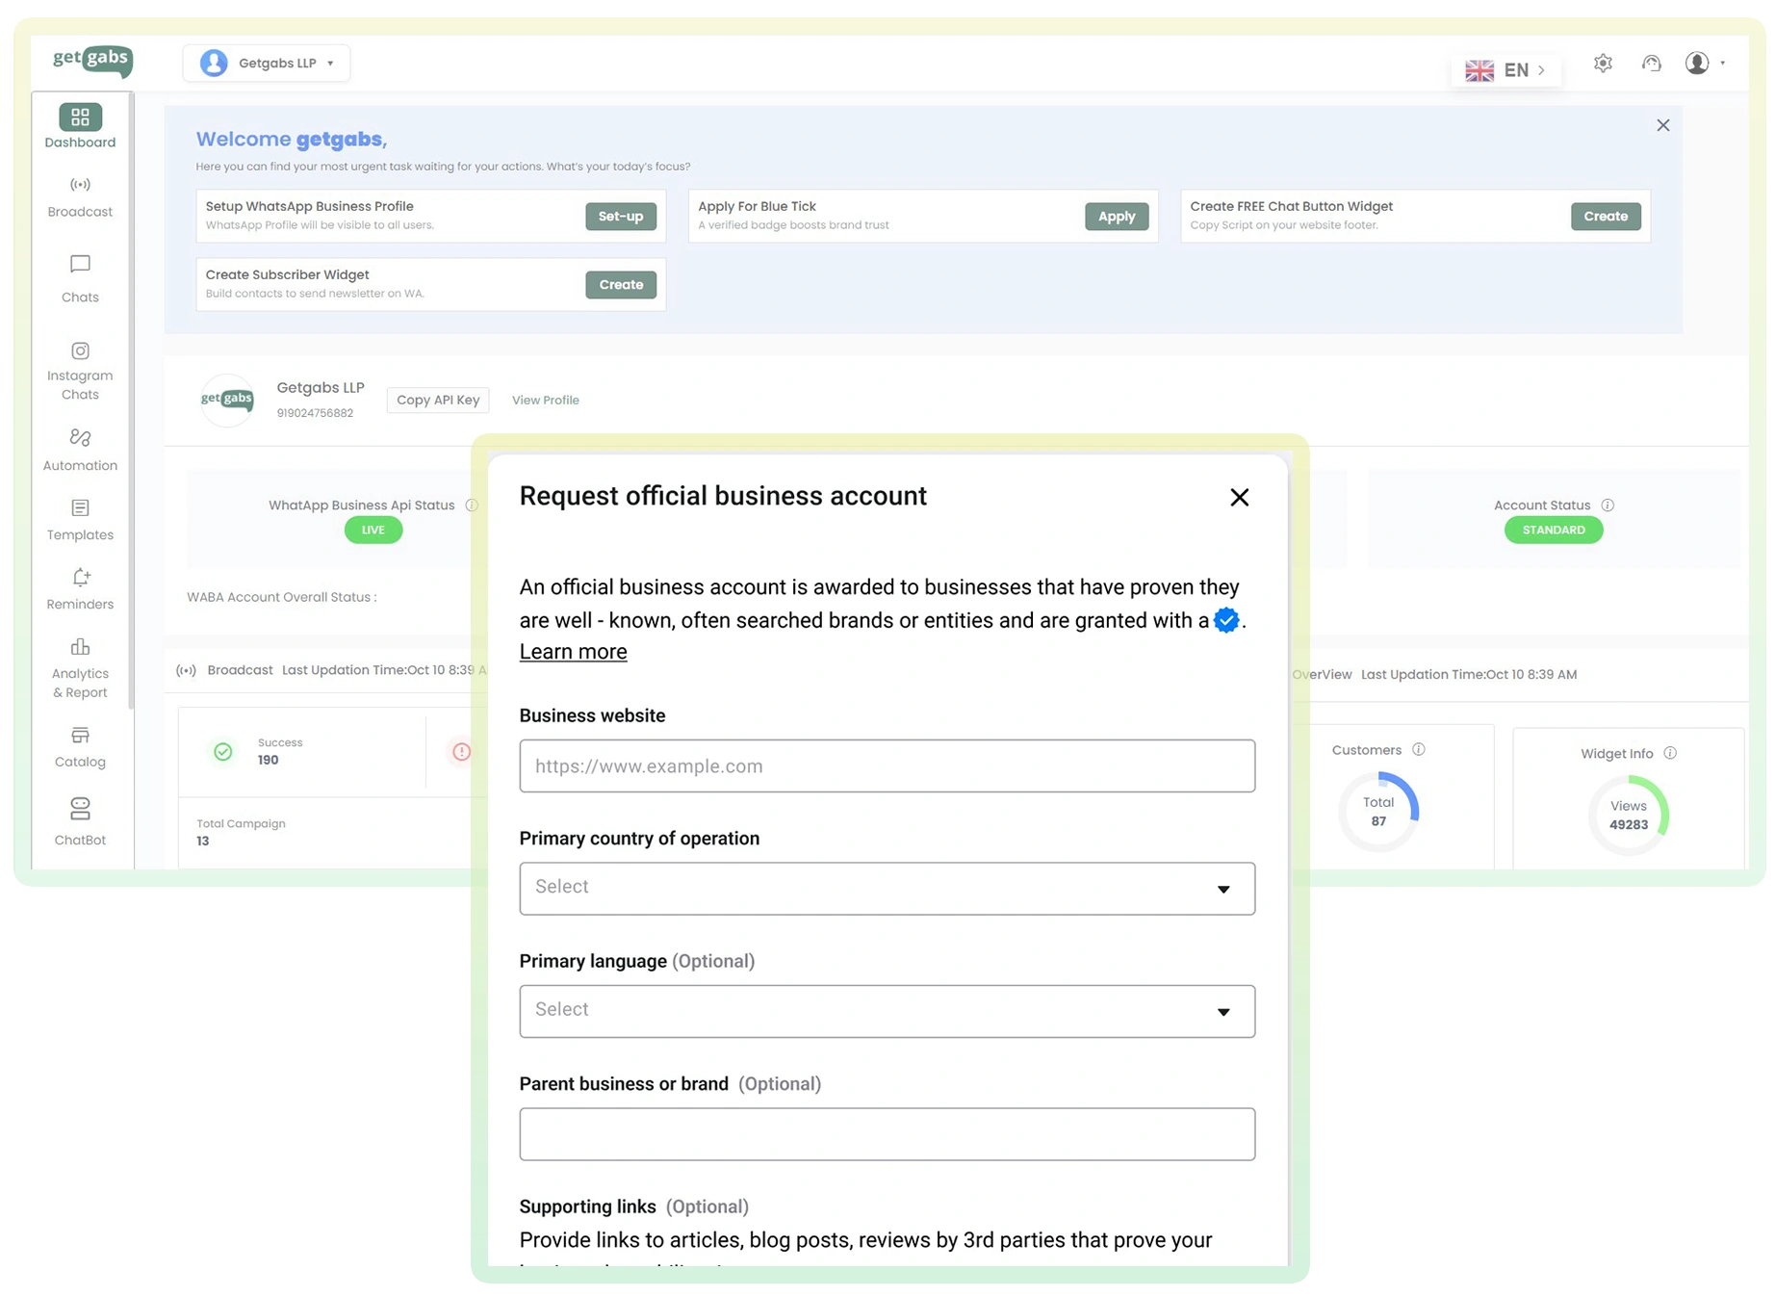The width and height of the screenshot is (1775, 1296).
Task: Click the settings gear icon in header
Action: (x=1603, y=64)
